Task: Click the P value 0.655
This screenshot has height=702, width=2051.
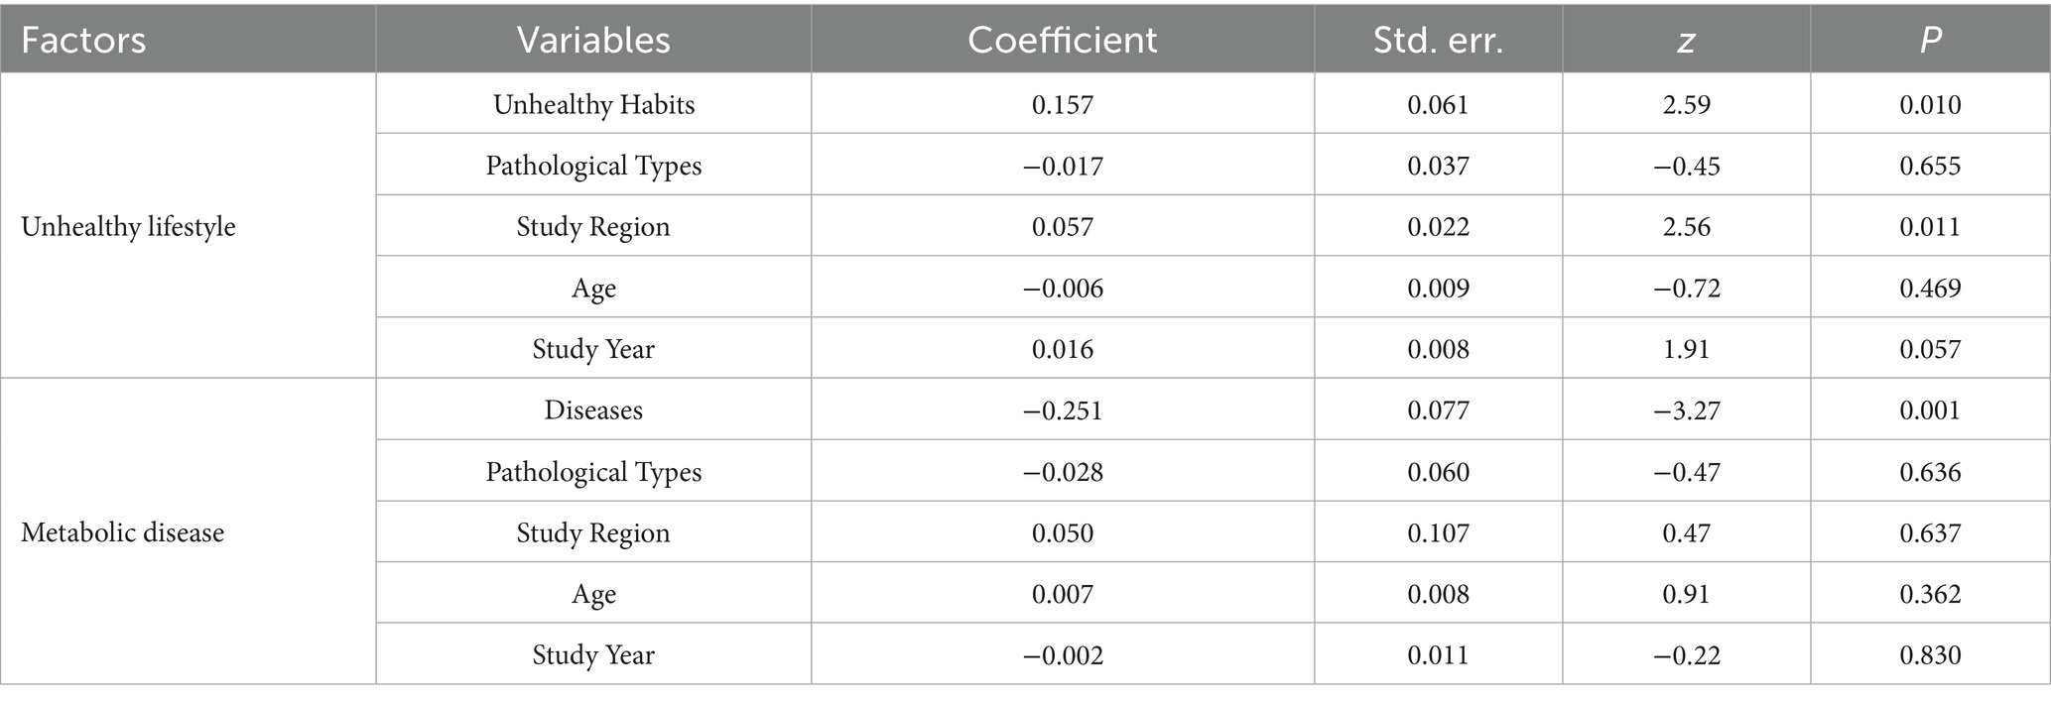Action: pos(1930,166)
